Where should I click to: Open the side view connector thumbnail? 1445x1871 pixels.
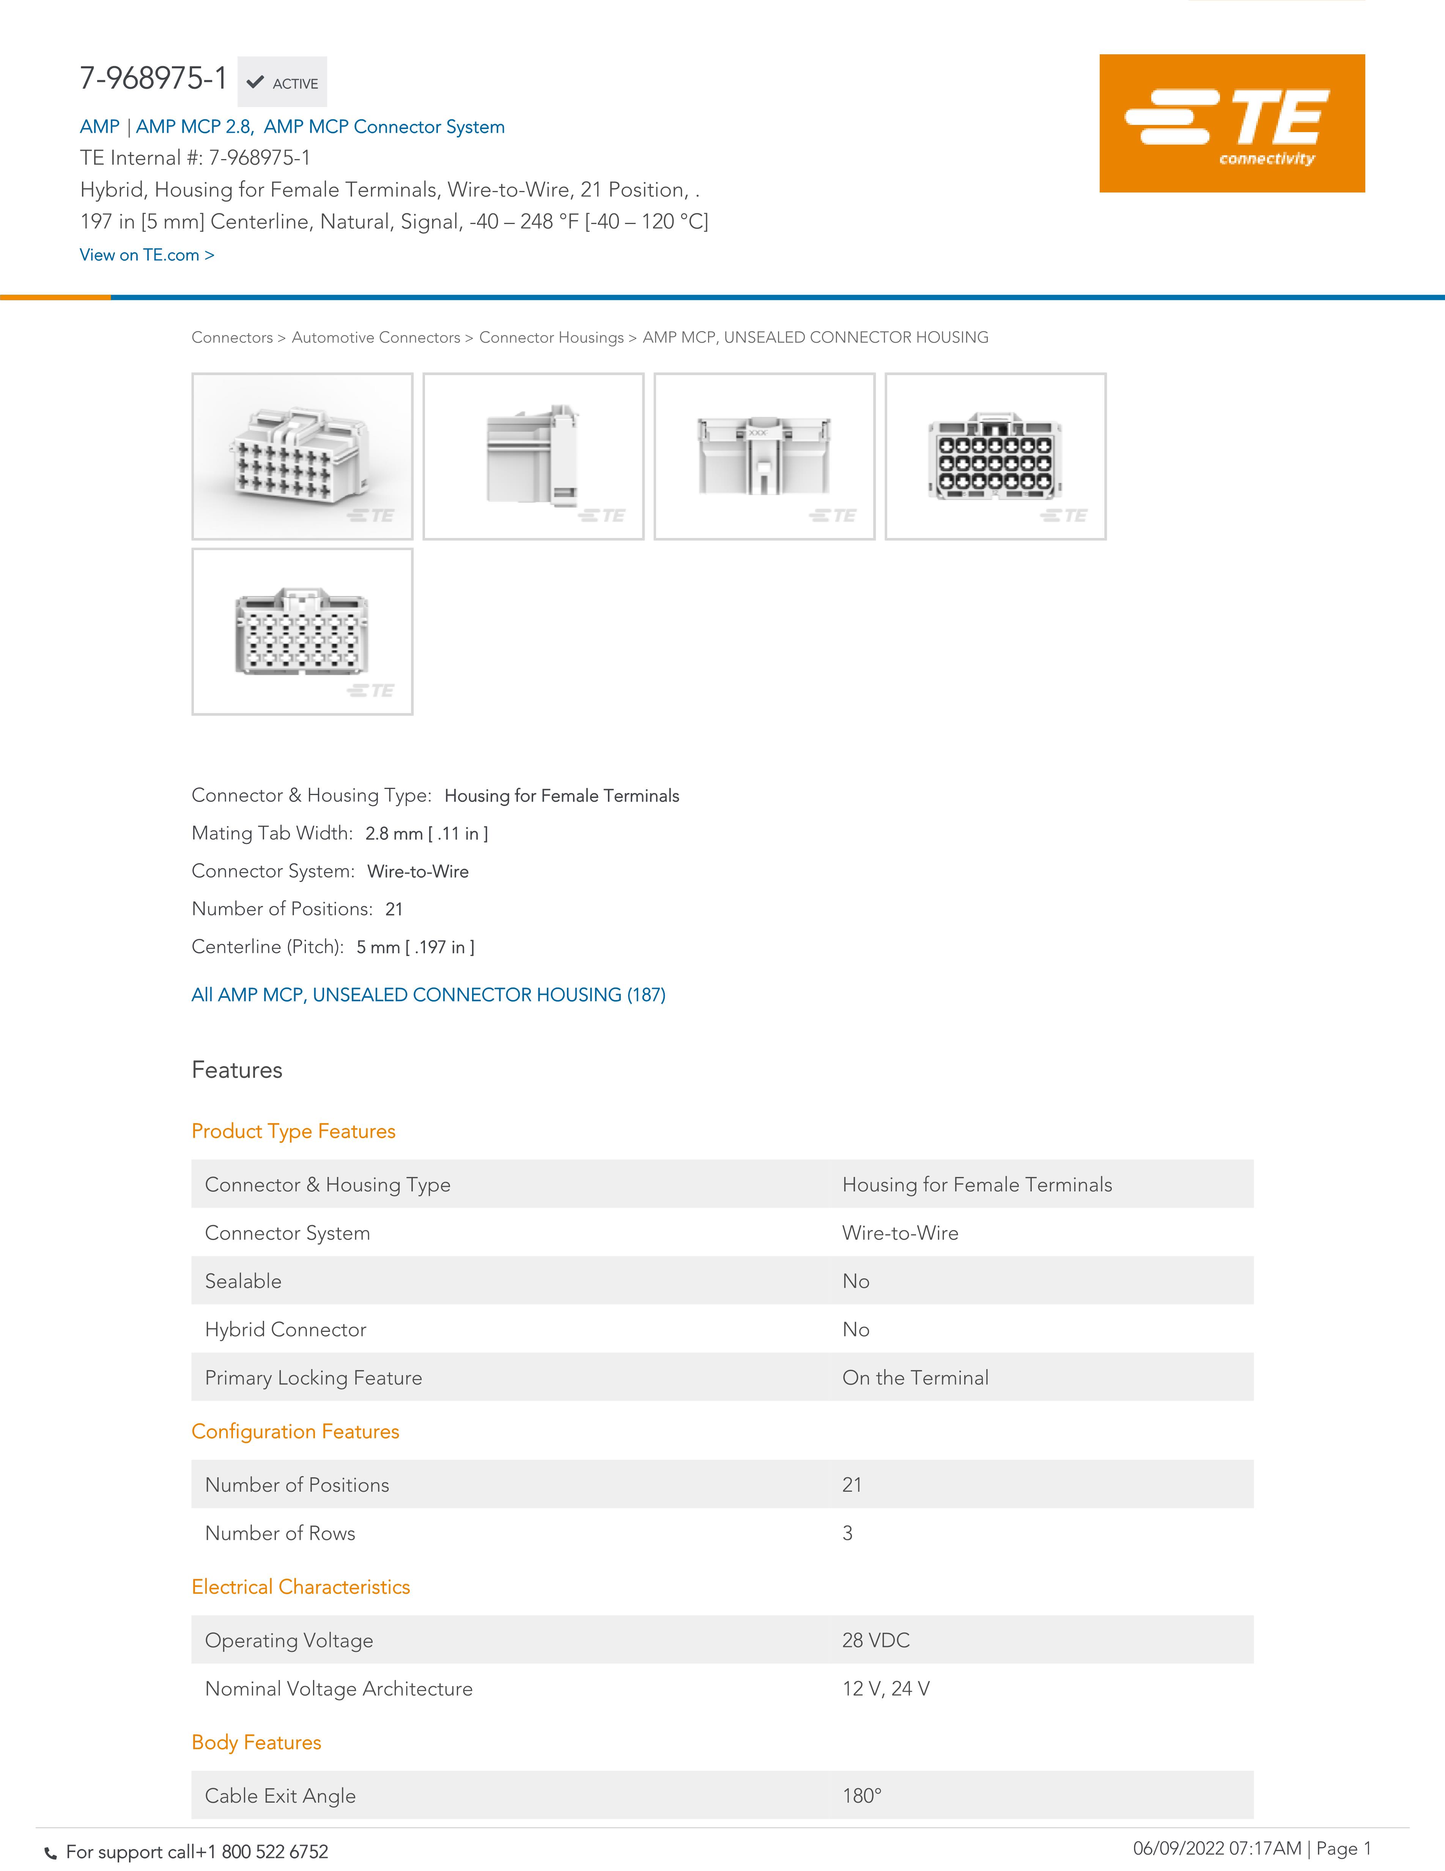(x=533, y=456)
